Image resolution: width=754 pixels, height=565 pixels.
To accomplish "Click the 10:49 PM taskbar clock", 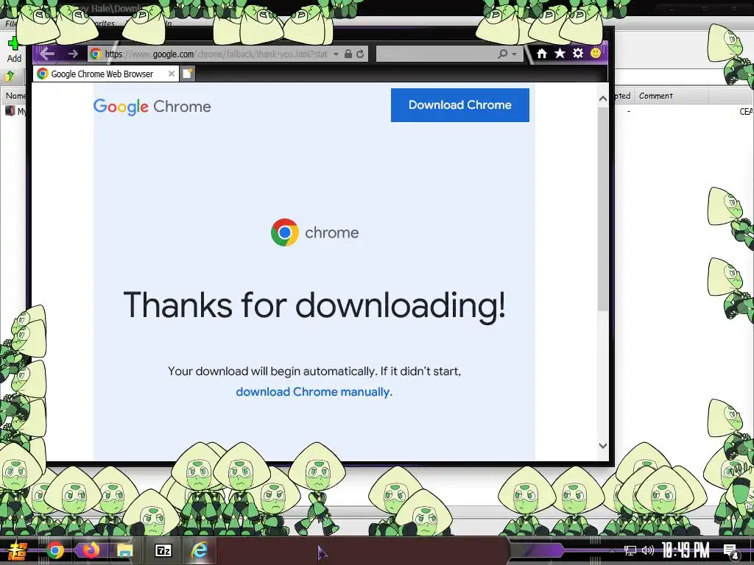I will 686,550.
